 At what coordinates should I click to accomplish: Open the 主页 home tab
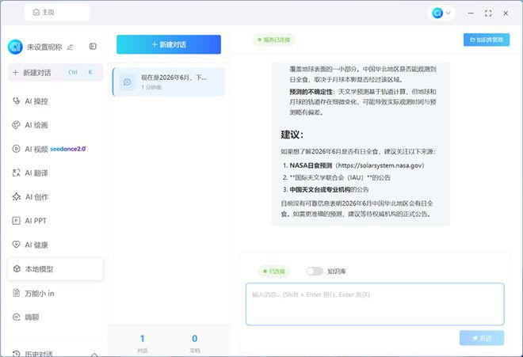[x=57, y=13]
